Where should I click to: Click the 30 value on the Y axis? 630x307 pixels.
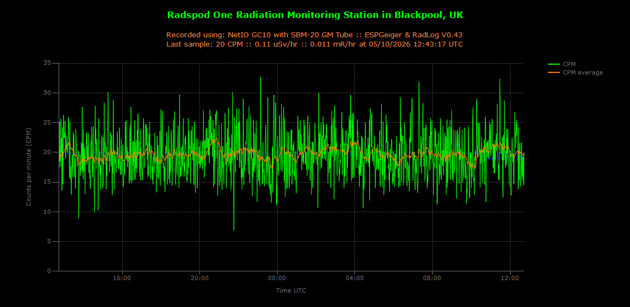48,93
